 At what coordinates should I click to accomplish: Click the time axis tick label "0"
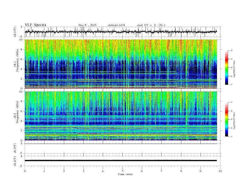click(x=25, y=171)
